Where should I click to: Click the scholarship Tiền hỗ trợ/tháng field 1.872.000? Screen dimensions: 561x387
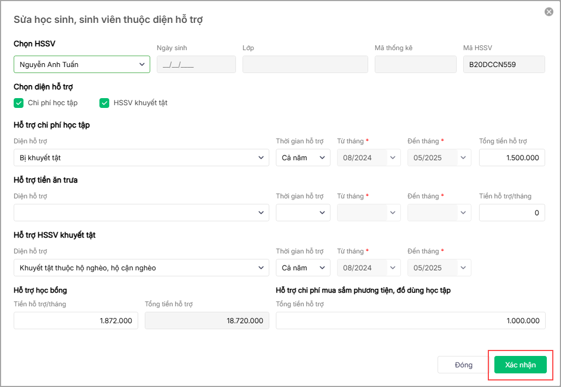(x=75, y=321)
